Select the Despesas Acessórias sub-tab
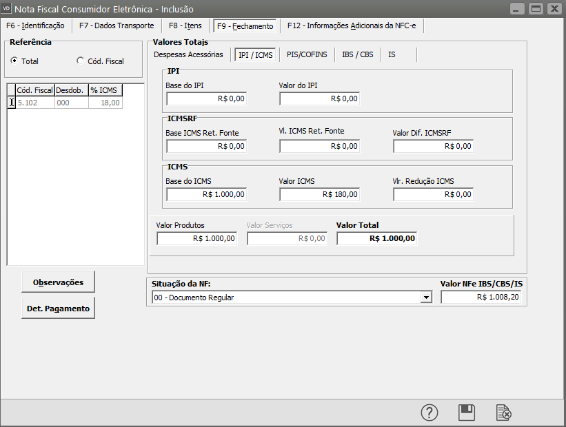The image size is (566, 427). (x=188, y=54)
